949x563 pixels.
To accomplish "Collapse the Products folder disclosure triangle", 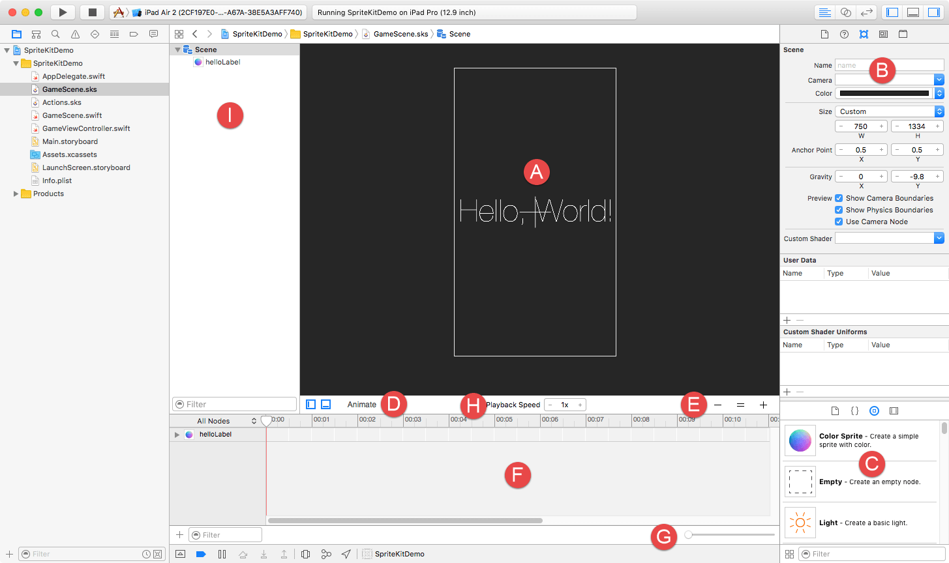I will [16, 194].
